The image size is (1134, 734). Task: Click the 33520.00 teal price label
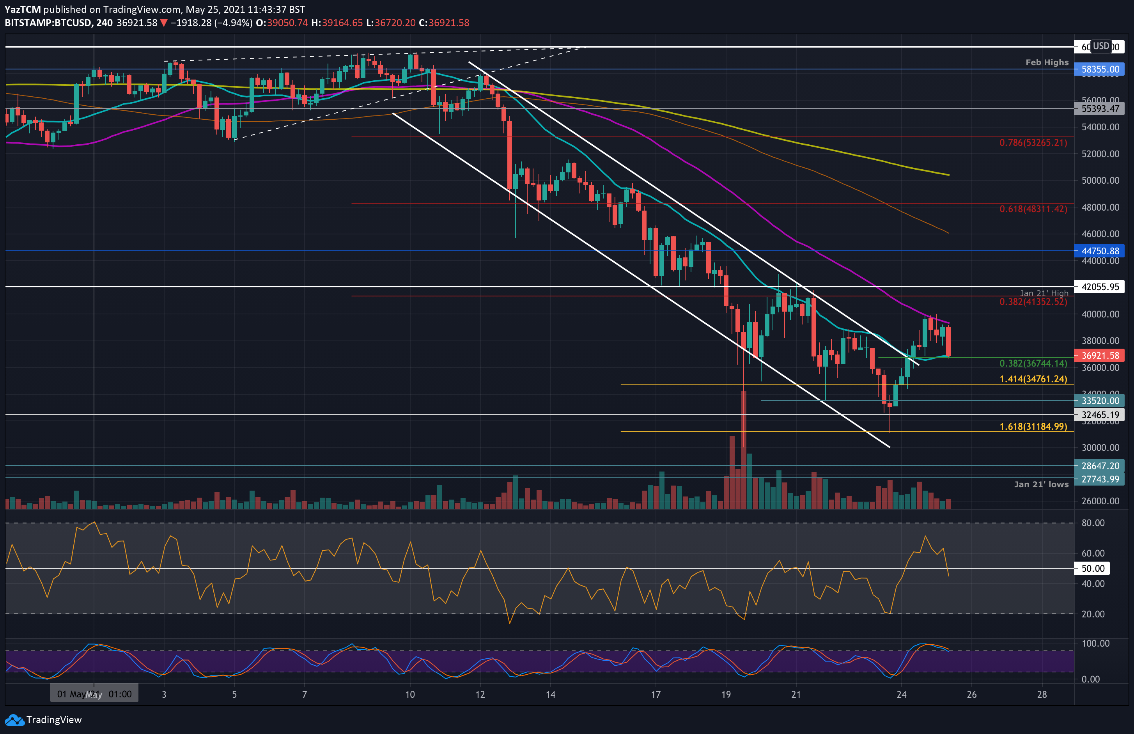click(1099, 401)
